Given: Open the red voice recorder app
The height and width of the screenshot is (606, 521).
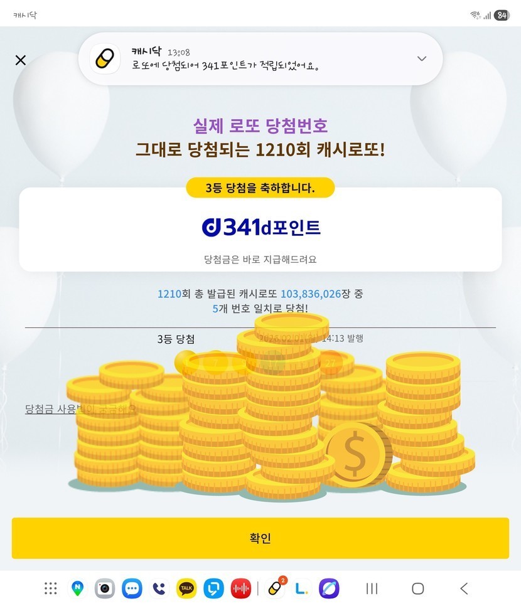Looking at the screenshot, I should pos(240,588).
